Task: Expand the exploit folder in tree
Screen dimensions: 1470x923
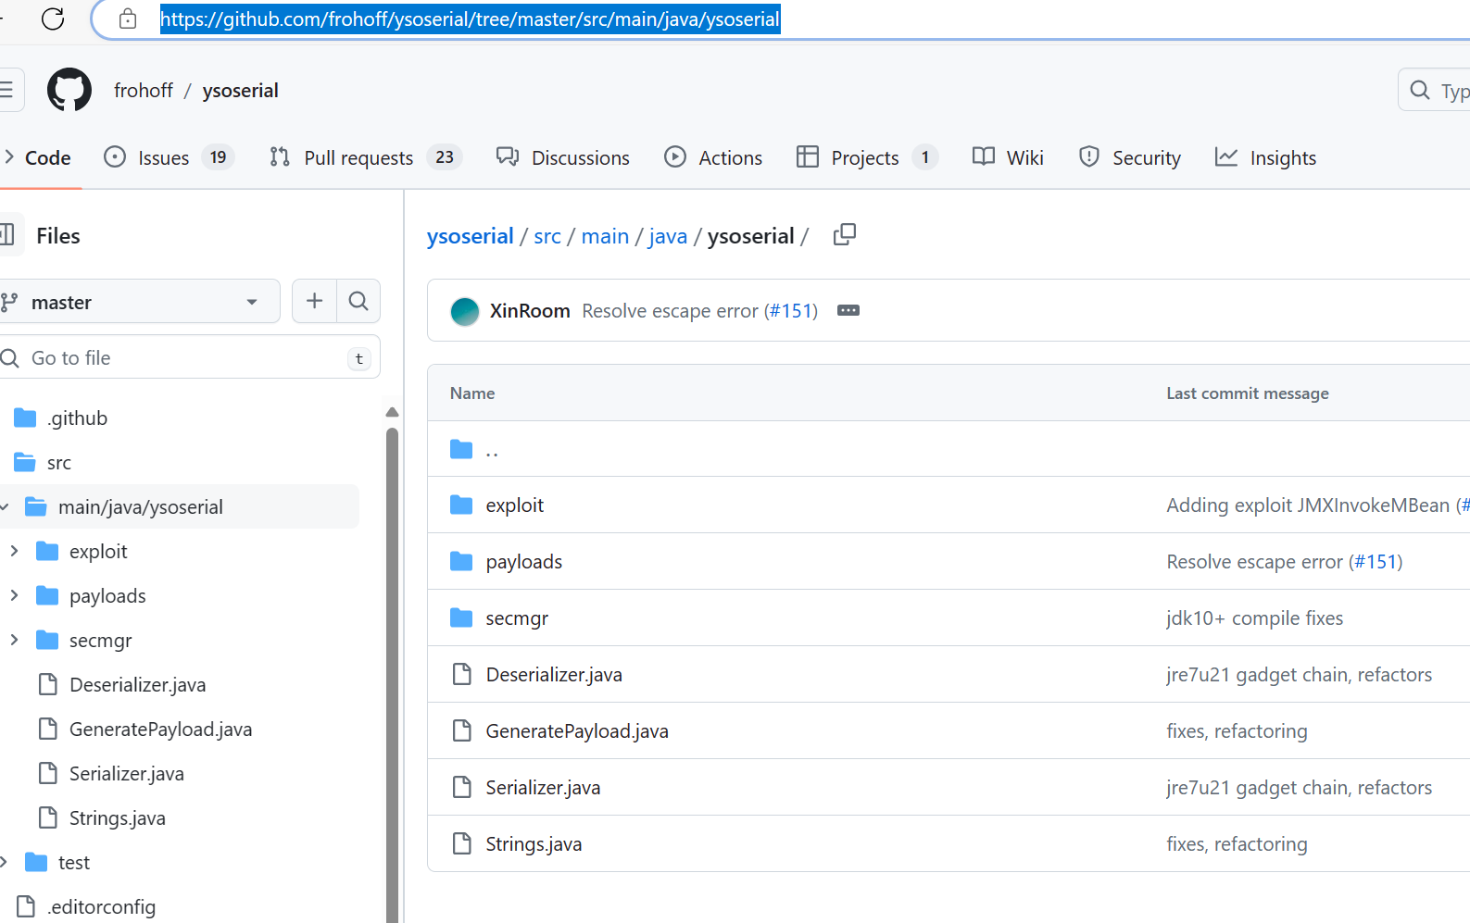Action: pyautogui.click(x=14, y=552)
